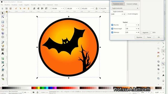168x94 pixels.
Task: Toggle width/height lock icon
Action: [x=96, y=8]
